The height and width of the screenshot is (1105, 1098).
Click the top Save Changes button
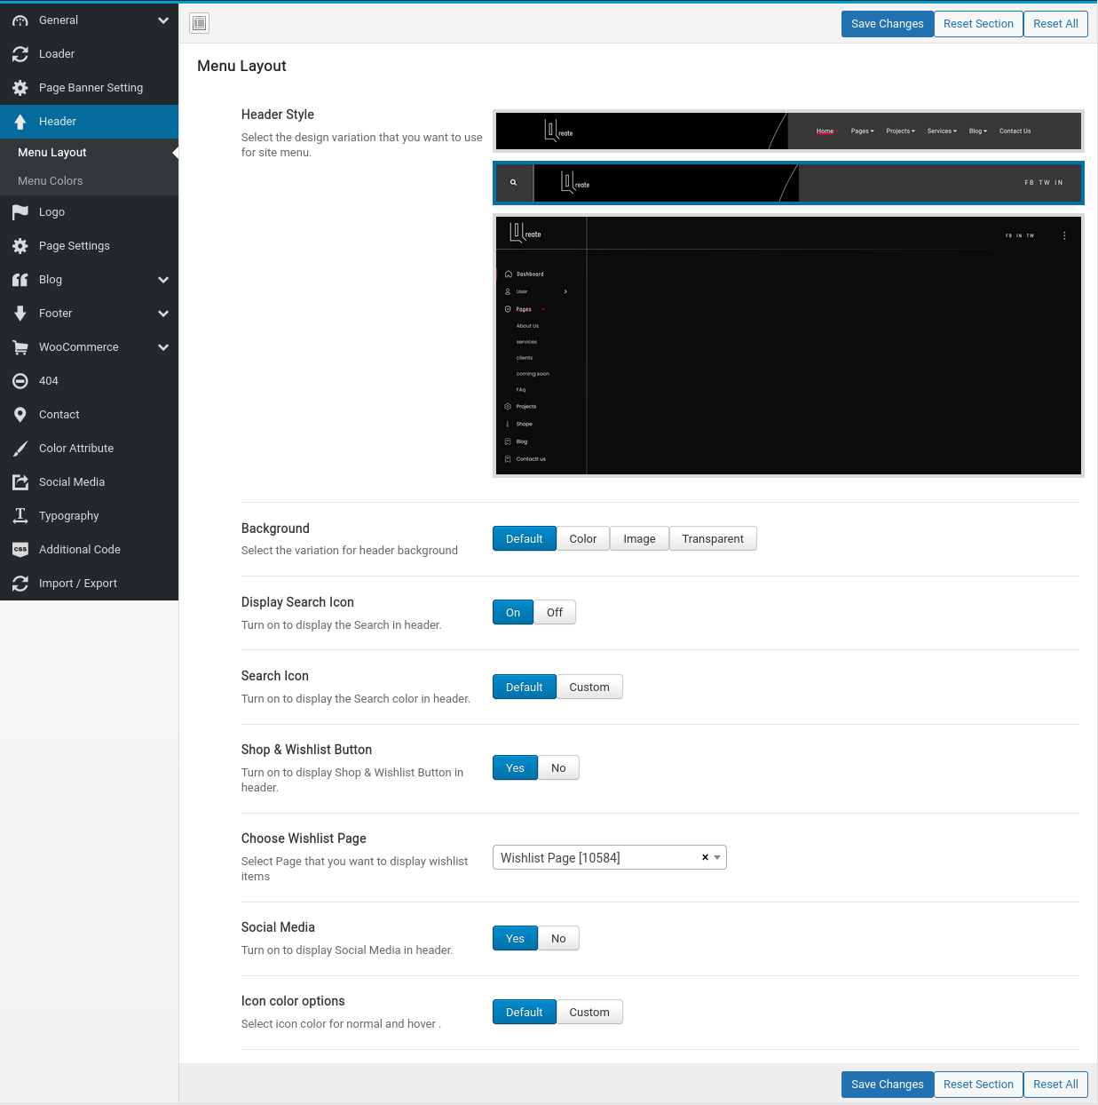point(888,24)
